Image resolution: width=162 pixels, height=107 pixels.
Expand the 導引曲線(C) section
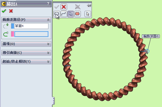point(48,53)
